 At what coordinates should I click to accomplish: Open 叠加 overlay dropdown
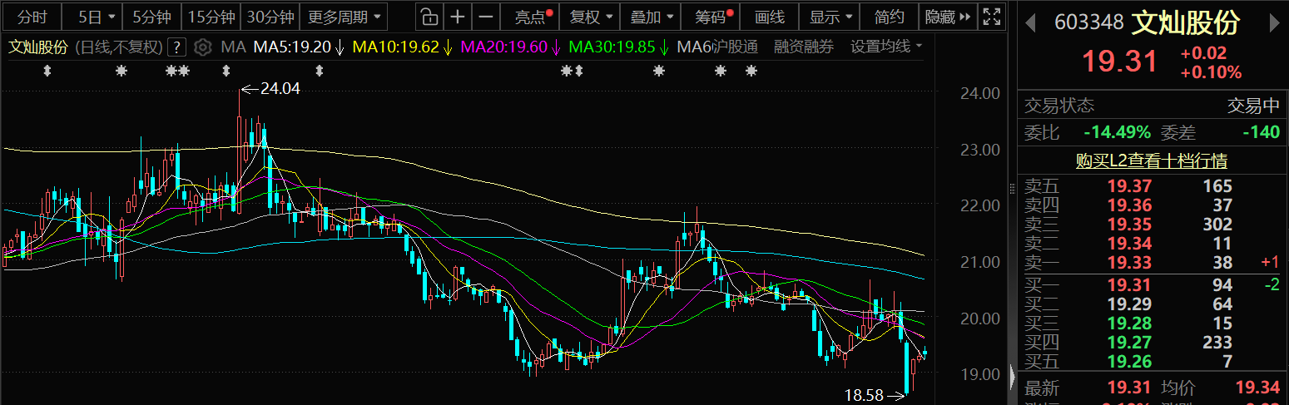tap(651, 17)
